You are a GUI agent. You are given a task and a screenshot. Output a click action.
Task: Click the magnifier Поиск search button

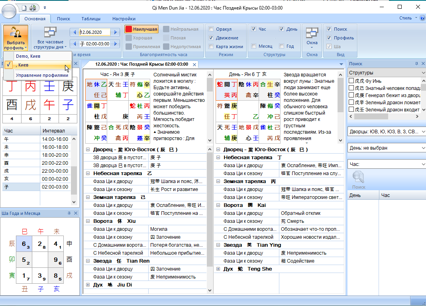(359, 180)
